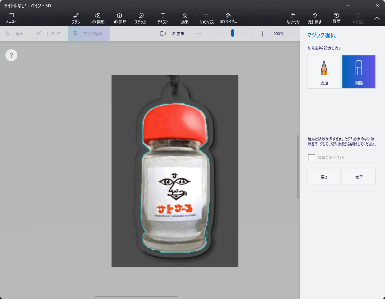Open the キャンバス canvas settings
This screenshot has height=299, width=385.
207,18
